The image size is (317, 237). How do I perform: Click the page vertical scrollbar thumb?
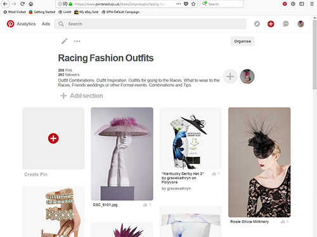click(314, 55)
